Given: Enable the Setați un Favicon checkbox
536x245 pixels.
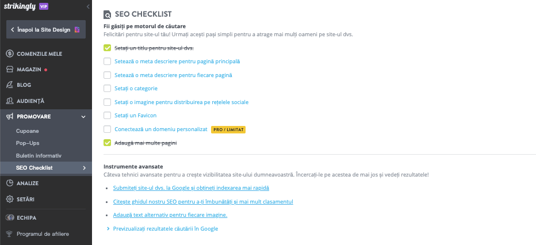Looking at the screenshot, I should [107, 116].
